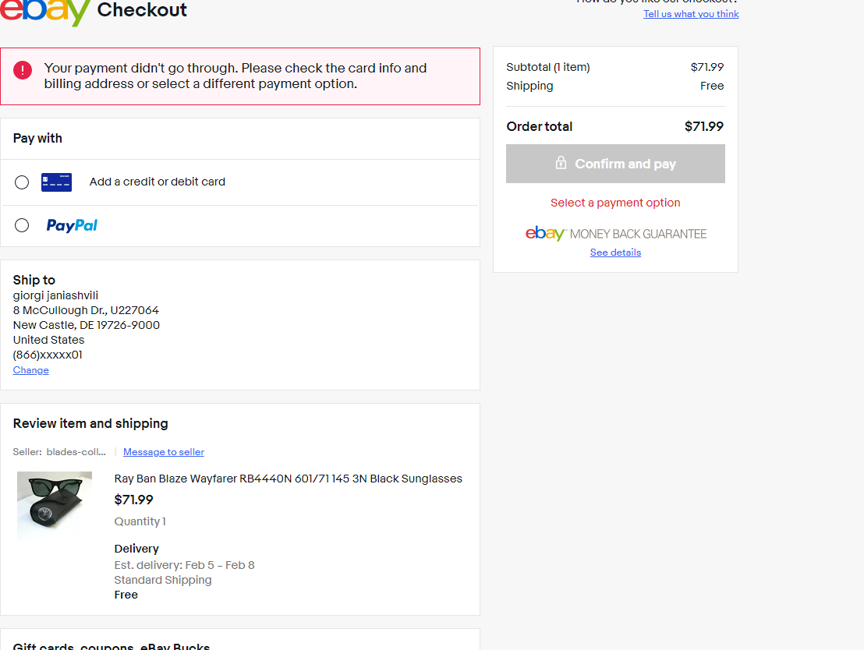Click the Select a payment option warning text
864x650 pixels.
point(615,203)
